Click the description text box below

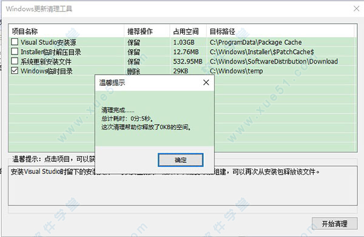183,185
